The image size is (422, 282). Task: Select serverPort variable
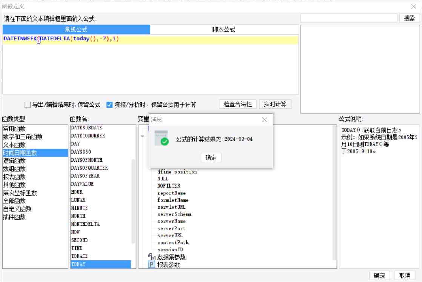pos(172,228)
